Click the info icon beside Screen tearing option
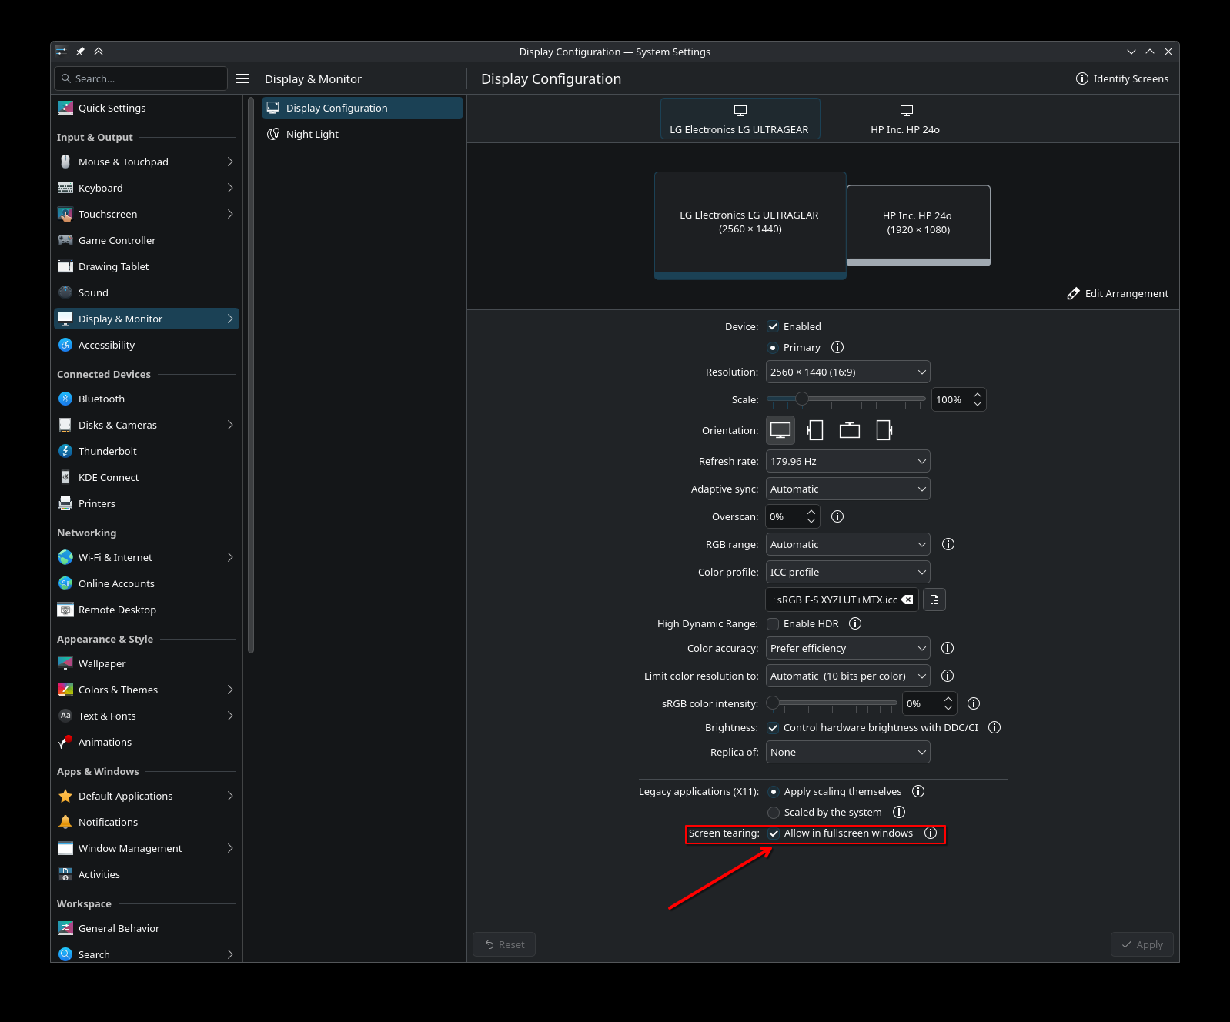This screenshot has height=1022, width=1230. [x=931, y=833]
